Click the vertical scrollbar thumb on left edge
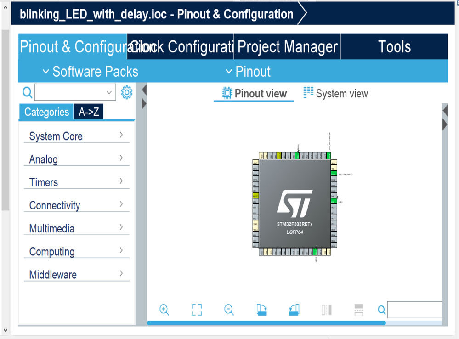Screen dimensions: 459x339 (5, 120)
